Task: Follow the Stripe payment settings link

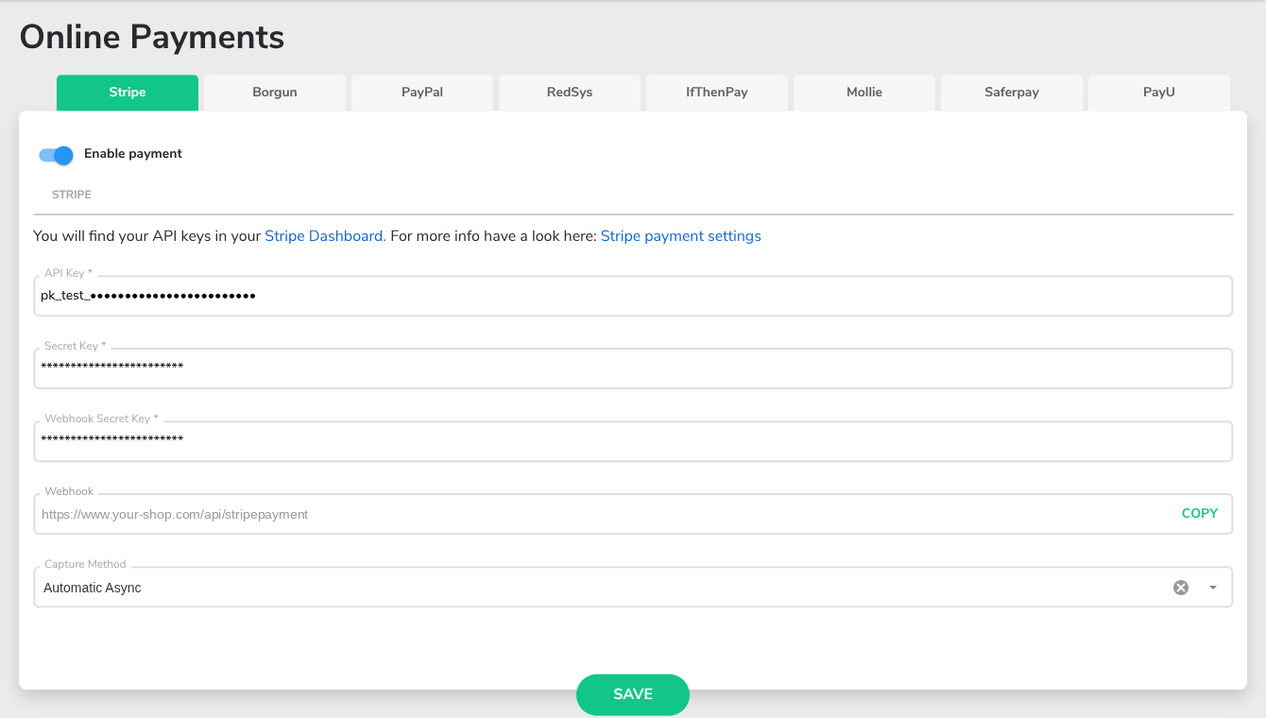Action: [x=681, y=236]
